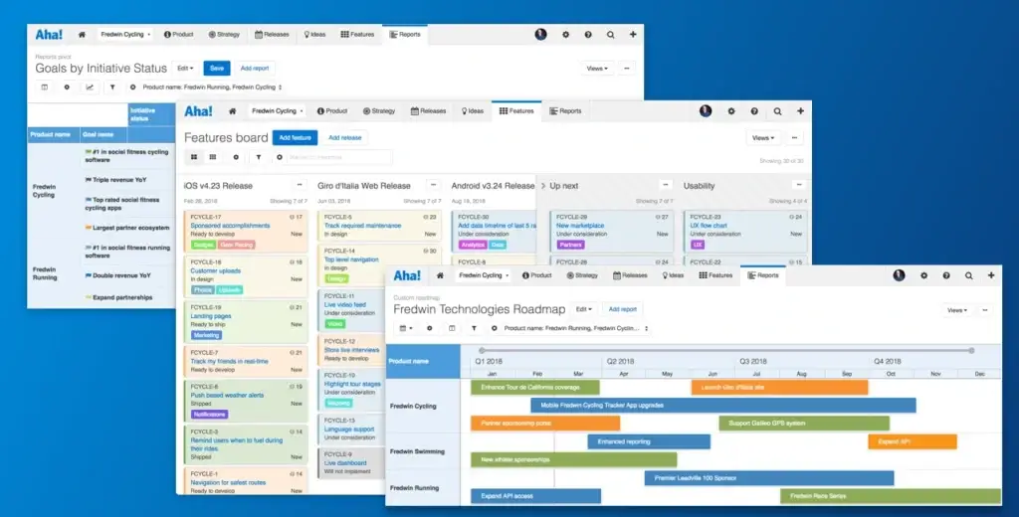Click the columns layout icon in Roadmap toolbar

tap(452, 329)
